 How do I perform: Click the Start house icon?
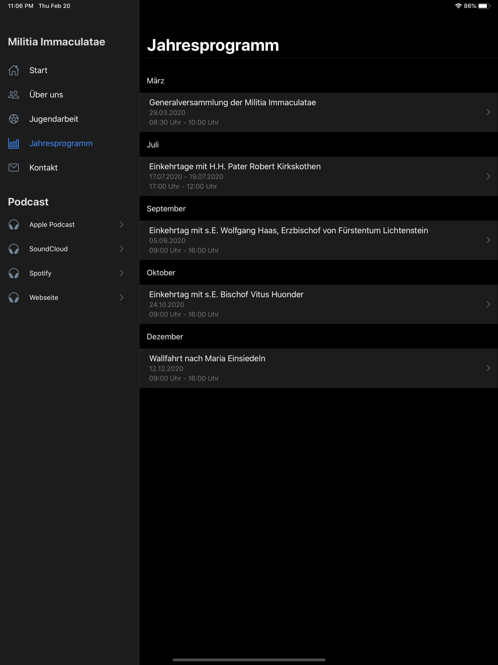click(x=14, y=70)
